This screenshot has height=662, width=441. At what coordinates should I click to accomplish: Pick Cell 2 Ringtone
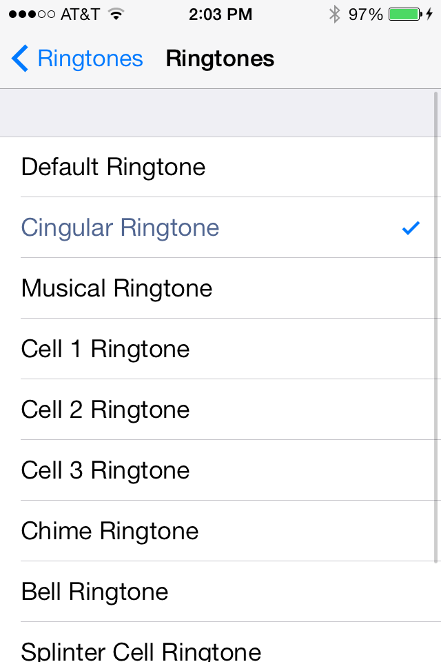[220, 410]
